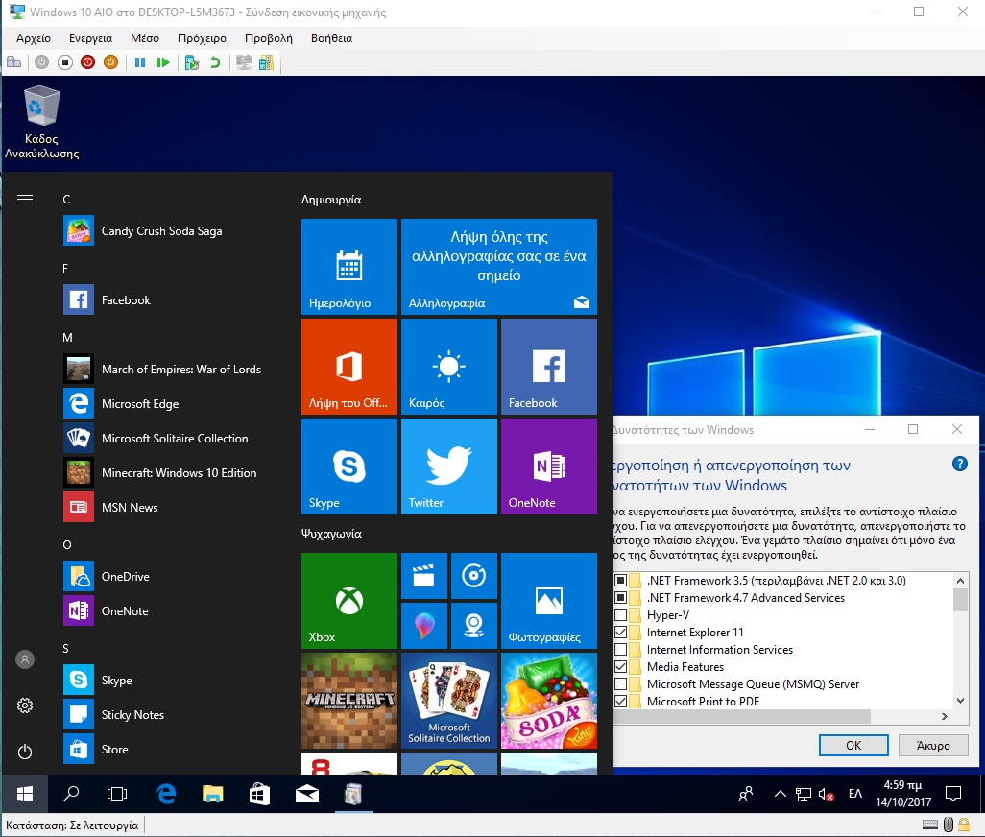The height and width of the screenshot is (837, 985).
Task: Pause the virtual machine
Action: pos(140,62)
